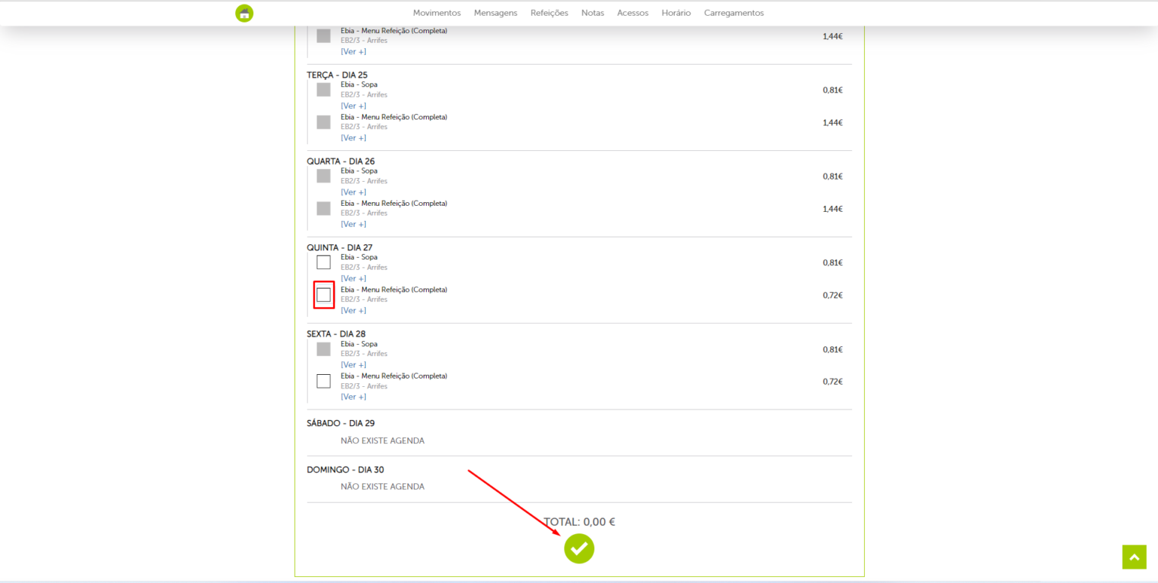This screenshot has height=583, width=1158.
Task: Expand [Ver +] under Terça Sopa
Action: click(353, 106)
